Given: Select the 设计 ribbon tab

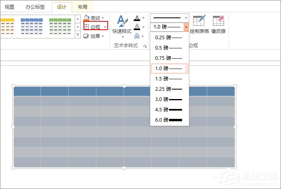Looking at the screenshot, I should pyautogui.click(x=62, y=7).
